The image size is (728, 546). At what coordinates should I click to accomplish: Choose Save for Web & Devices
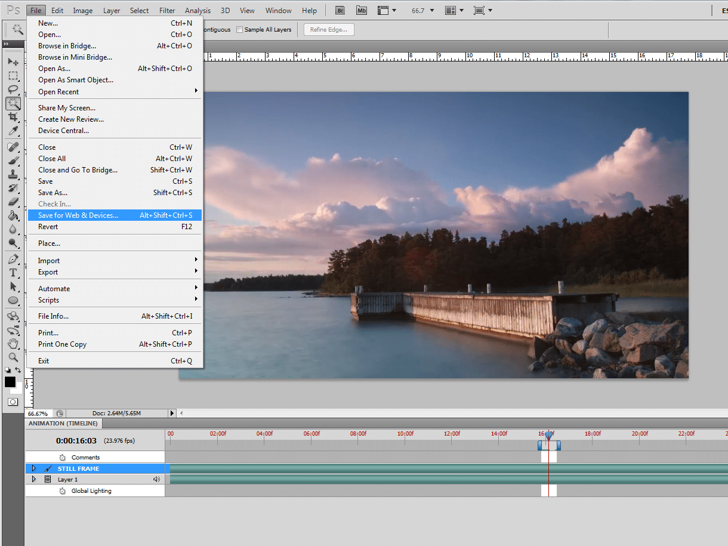click(x=78, y=215)
